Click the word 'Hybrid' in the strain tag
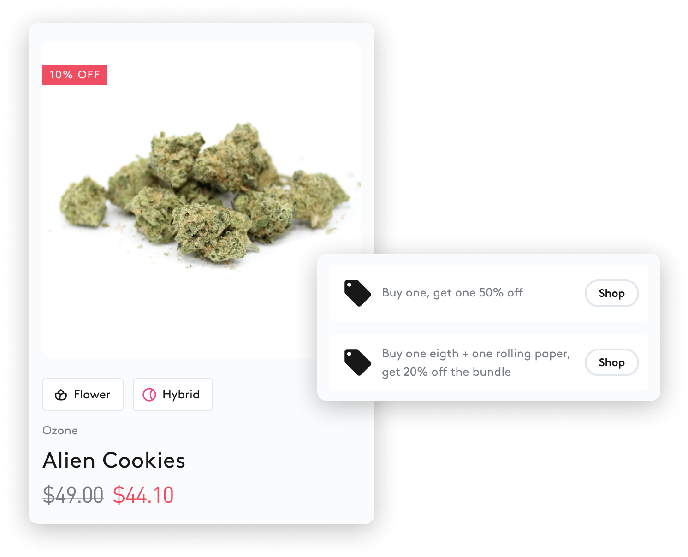 tap(181, 395)
